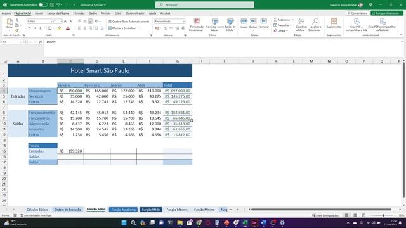Align text right in cell
The width and height of the screenshot is (406, 228).
click(x=90, y=28)
